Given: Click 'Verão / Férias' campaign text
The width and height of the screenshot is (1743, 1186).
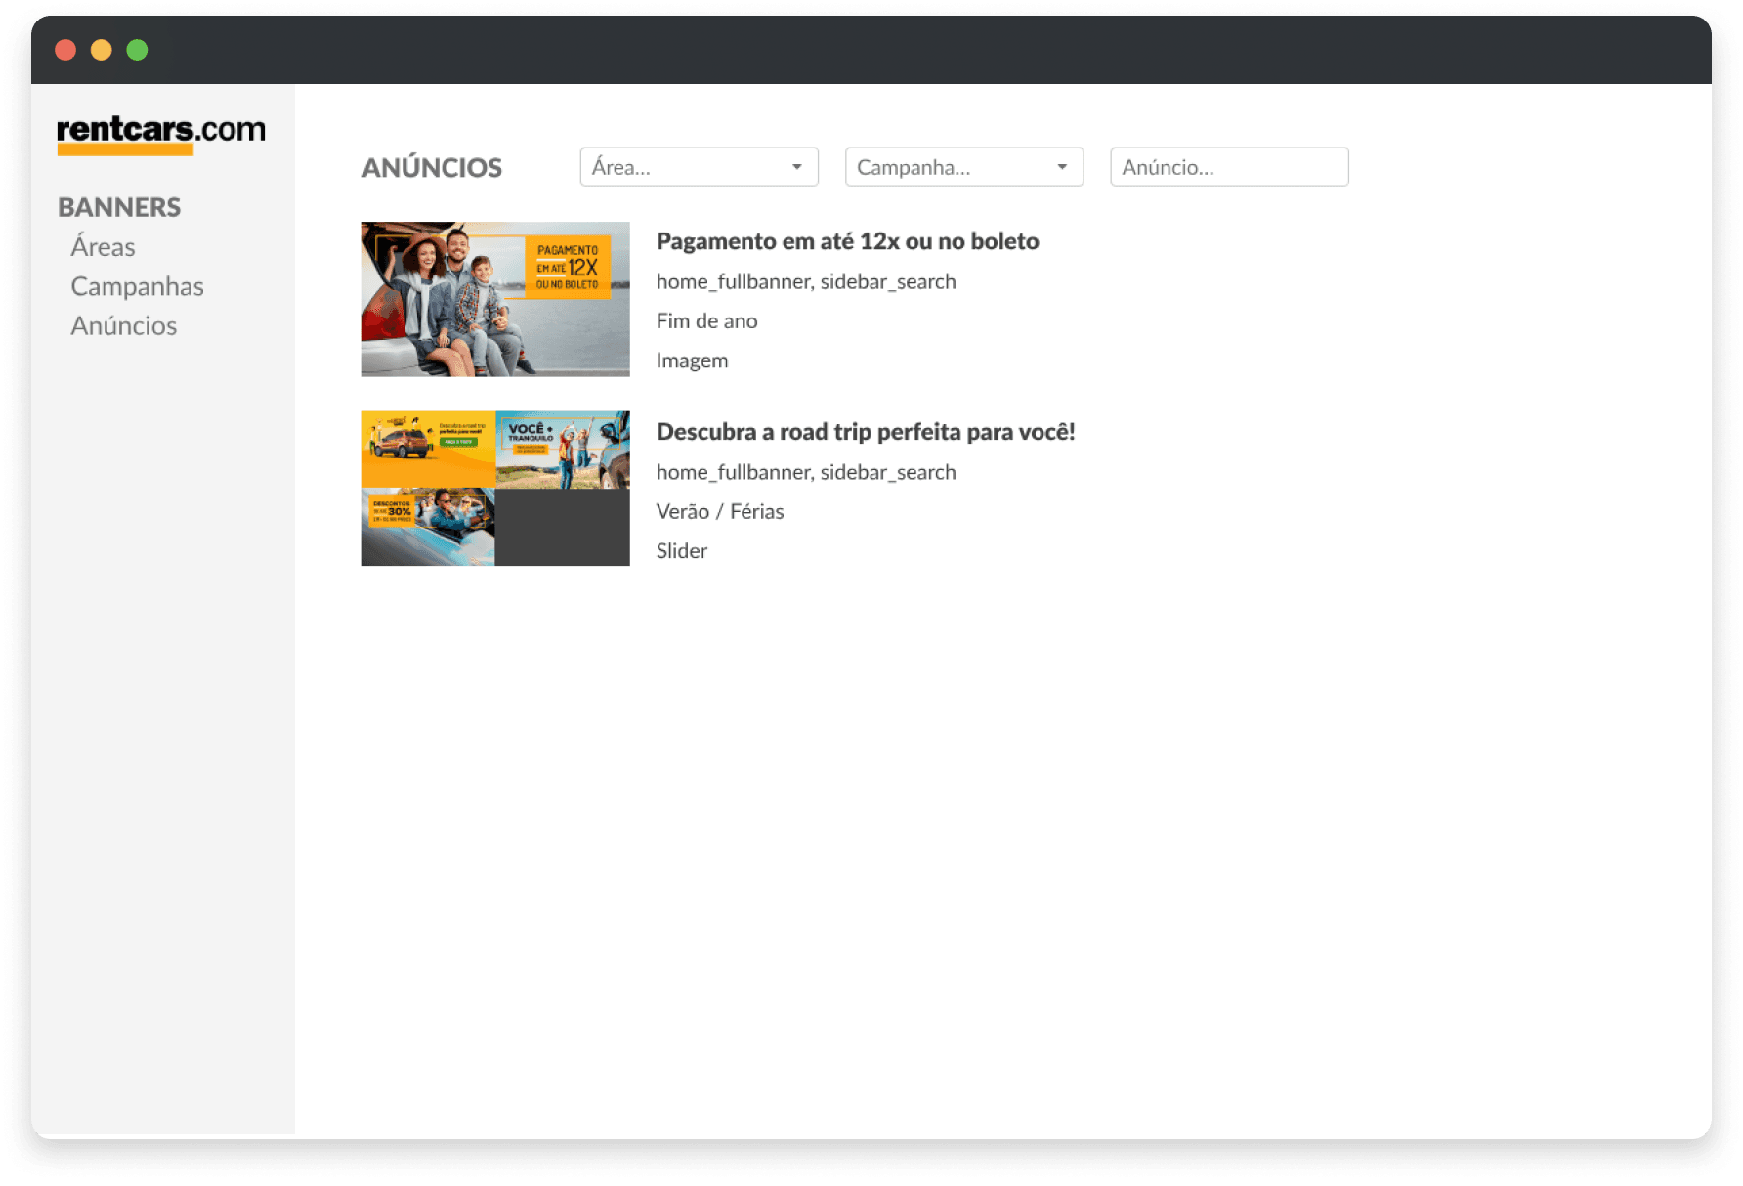Looking at the screenshot, I should [x=720, y=512].
